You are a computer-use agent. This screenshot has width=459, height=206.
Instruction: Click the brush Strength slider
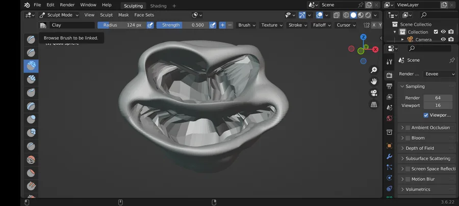click(x=182, y=25)
